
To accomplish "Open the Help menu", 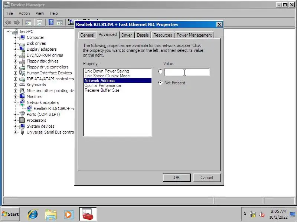I will (x=53, y=13).
